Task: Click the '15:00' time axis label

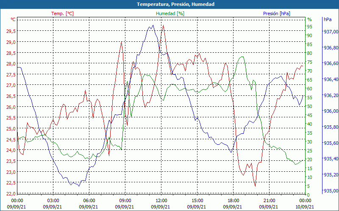Action: pos(197,201)
